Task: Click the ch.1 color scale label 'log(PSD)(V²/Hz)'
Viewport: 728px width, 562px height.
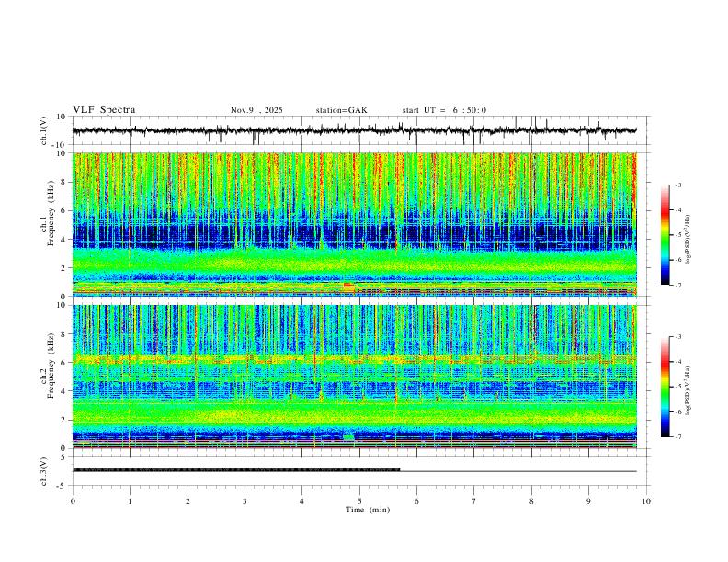Action: point(688,240)
